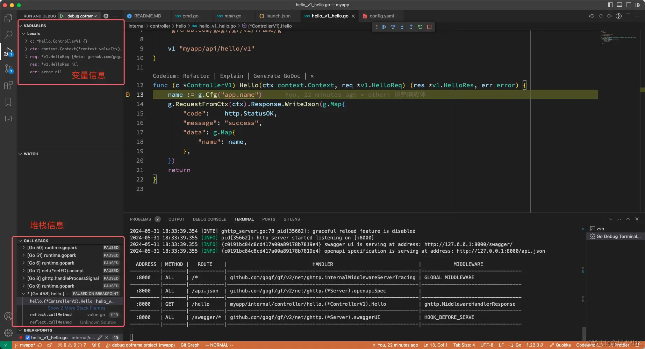Screen dimensions: 645x349
Task: Open the PROBLEMS panel tab
Action: [141, 219]
